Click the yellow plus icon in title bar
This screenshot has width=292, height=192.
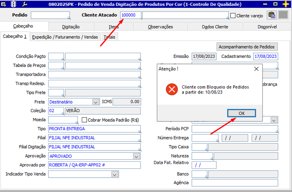(x=286, y=4)
